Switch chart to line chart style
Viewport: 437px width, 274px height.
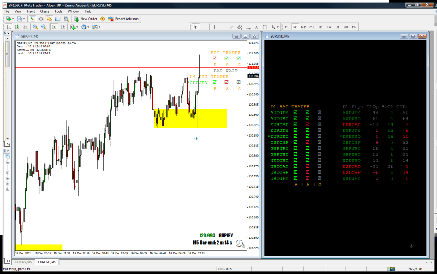pos(26,27)
